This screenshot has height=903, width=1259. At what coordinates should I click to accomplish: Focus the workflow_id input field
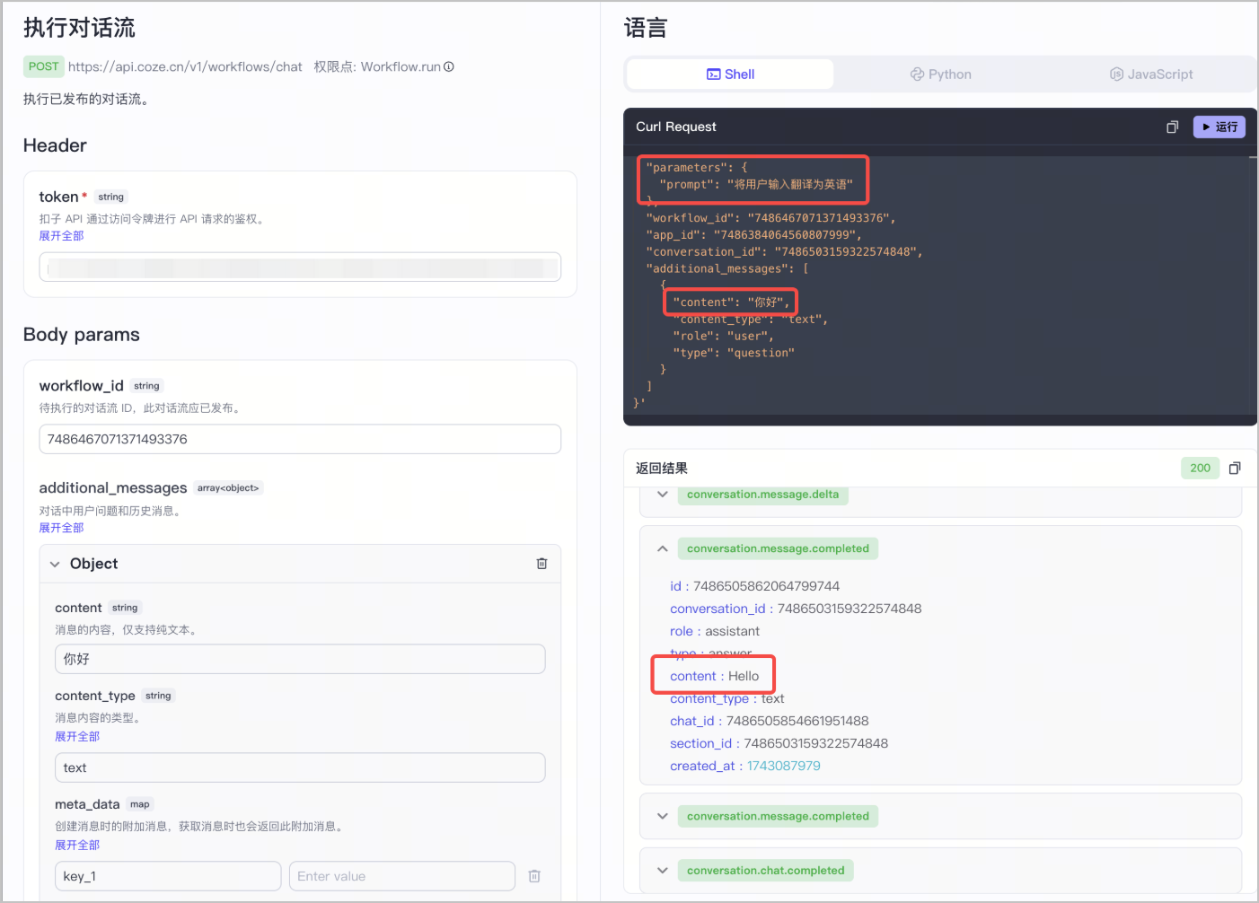300,439
